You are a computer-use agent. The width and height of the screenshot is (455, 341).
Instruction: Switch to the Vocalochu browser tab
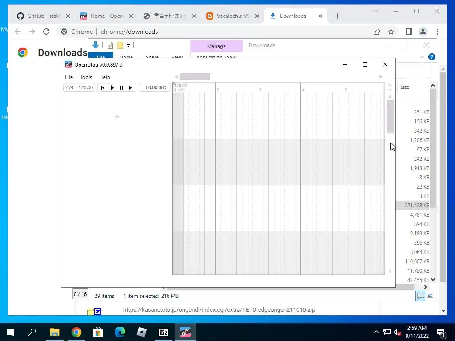232,16
